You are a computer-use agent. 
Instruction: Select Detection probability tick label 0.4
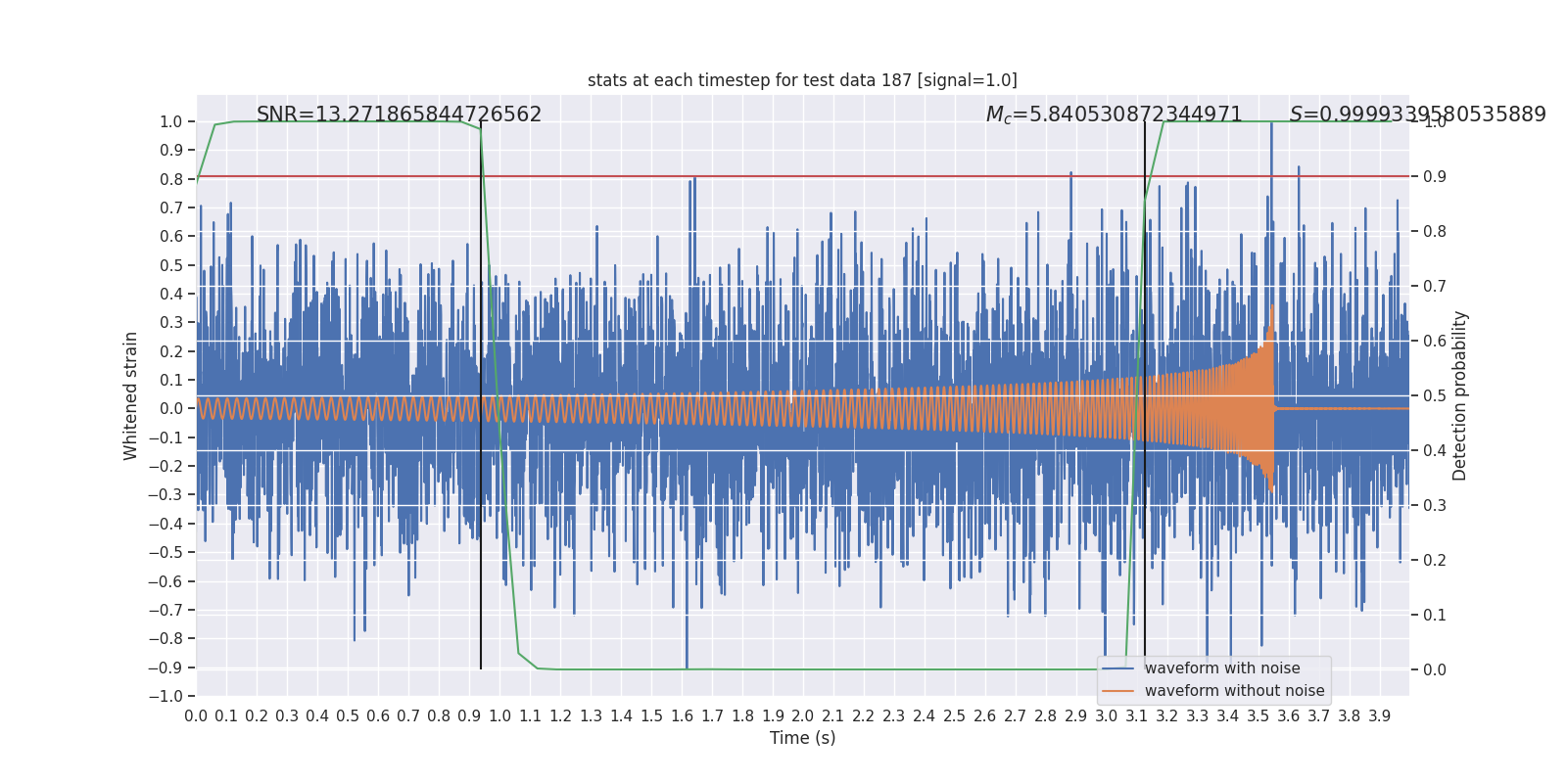click(x=1435, y=451)
